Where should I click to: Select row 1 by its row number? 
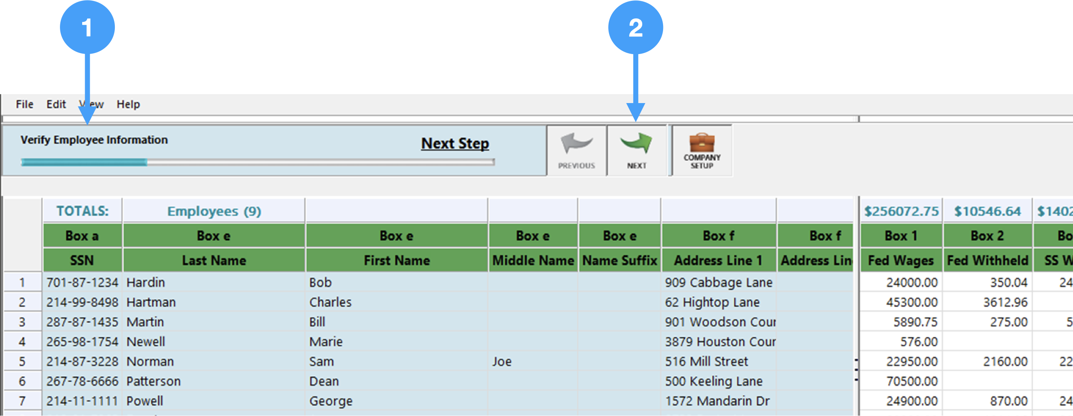click(22, 283)
